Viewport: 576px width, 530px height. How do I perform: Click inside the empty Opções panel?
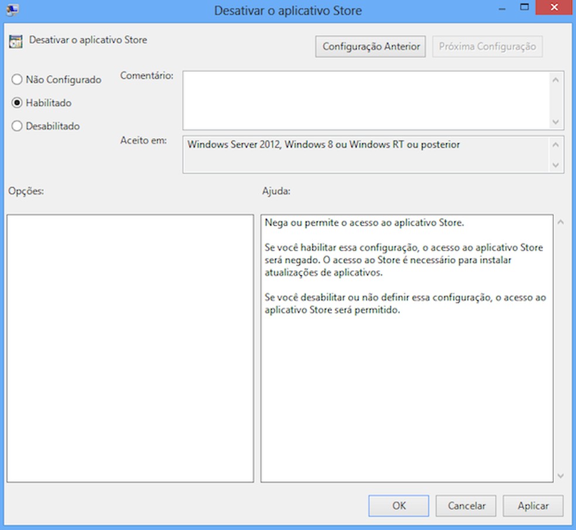point(130,348)
